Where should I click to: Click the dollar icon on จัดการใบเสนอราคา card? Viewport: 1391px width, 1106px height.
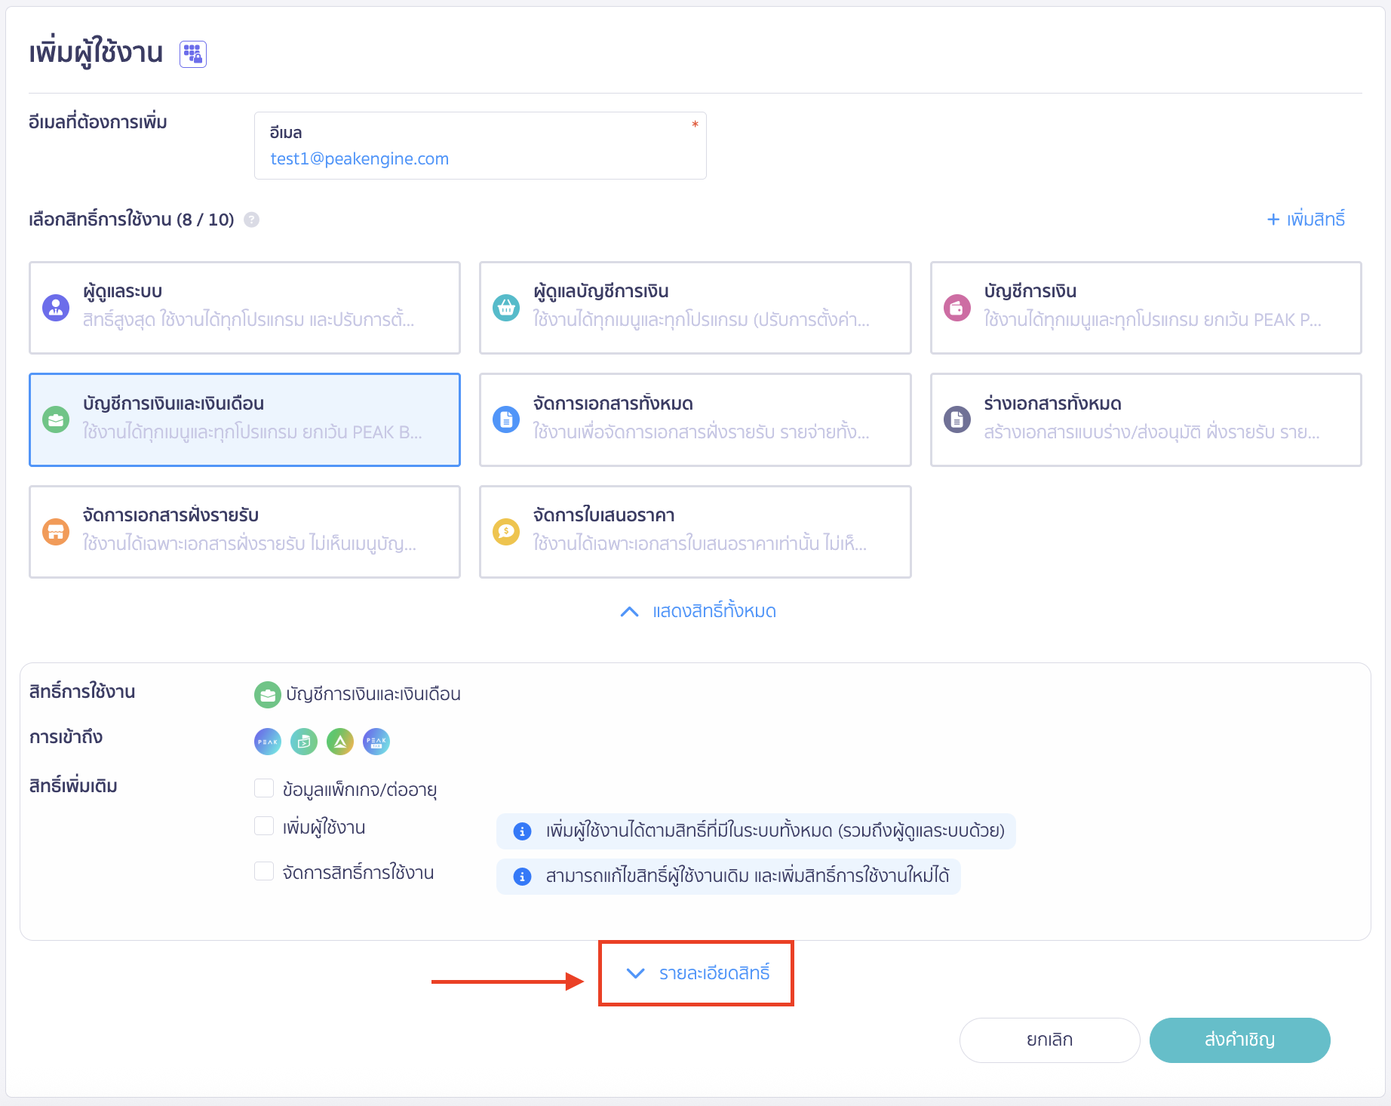click(x=506, y=531)
